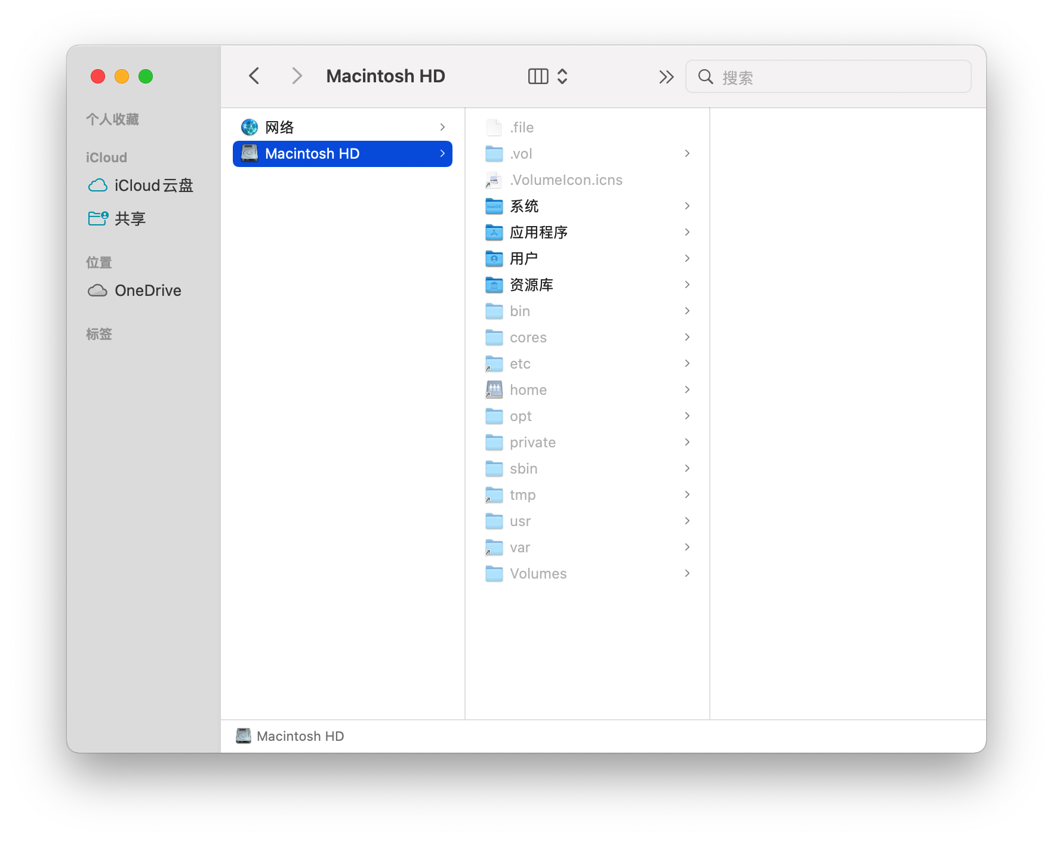
Task: Open the 系统 folder
Action: tap(587, 206)
